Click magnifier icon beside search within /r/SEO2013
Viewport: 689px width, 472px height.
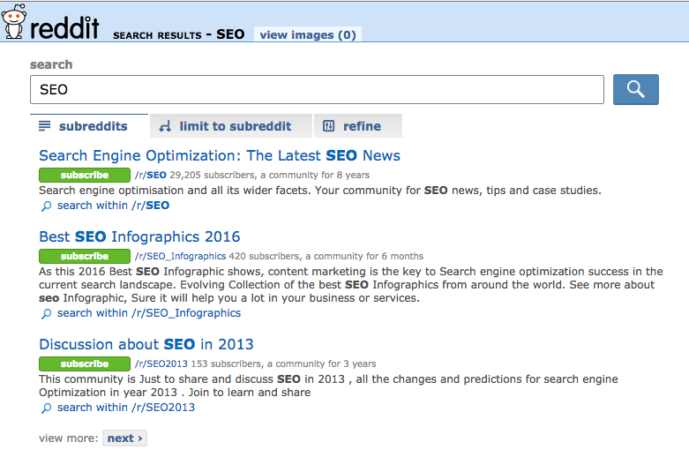tap(46, 408)
